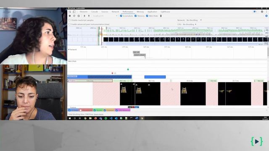Open the issues counter icon
269x151 pixels.
[x=255, y=12]
